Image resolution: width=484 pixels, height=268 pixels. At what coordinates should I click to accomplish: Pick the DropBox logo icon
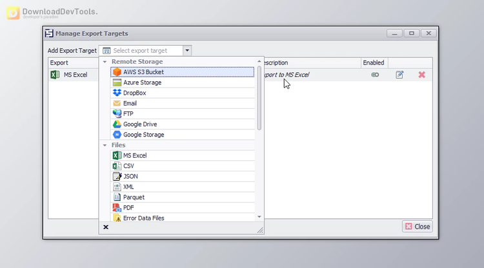pos(117,93)
